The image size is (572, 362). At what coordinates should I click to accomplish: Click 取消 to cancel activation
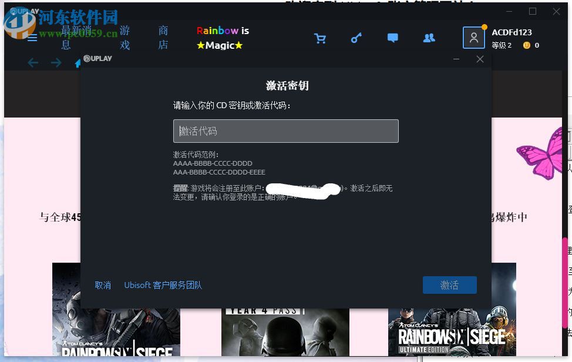point(103,285)
